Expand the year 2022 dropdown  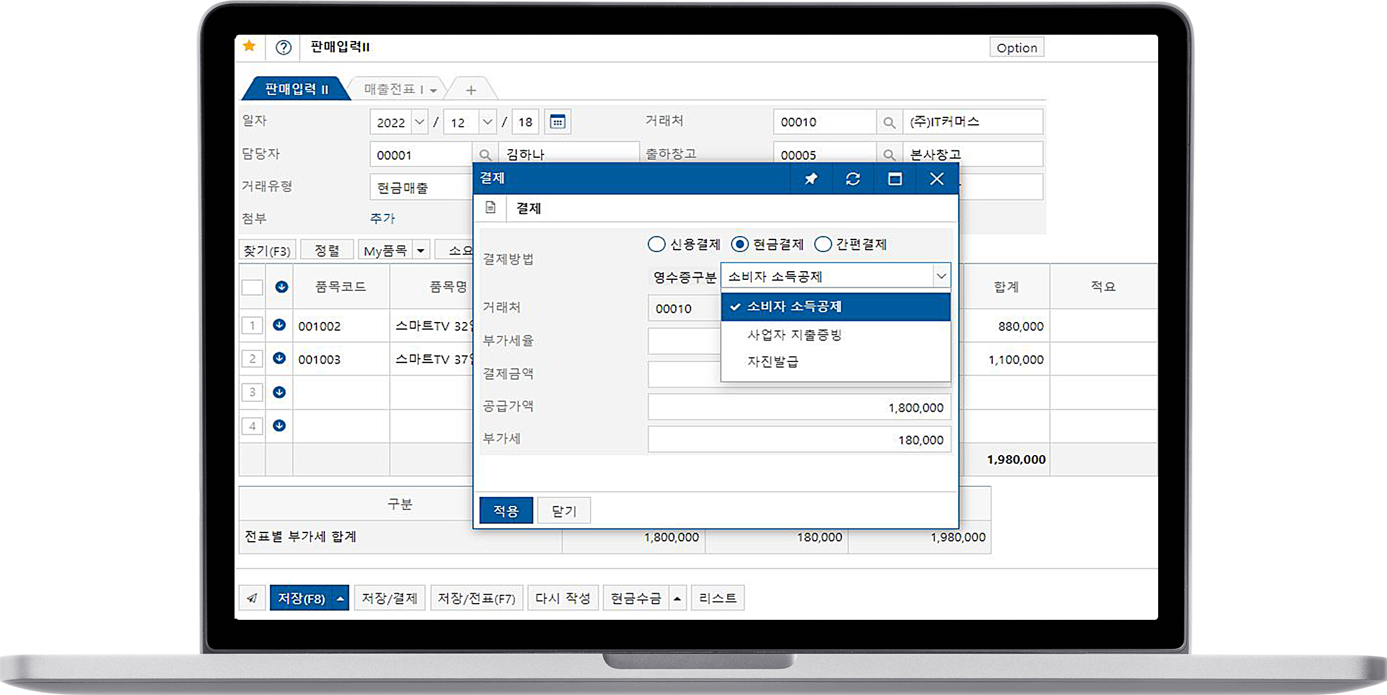click(x=420, y=122)
